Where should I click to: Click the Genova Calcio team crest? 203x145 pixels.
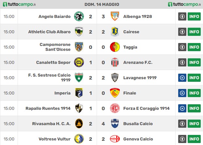point(115,139)
